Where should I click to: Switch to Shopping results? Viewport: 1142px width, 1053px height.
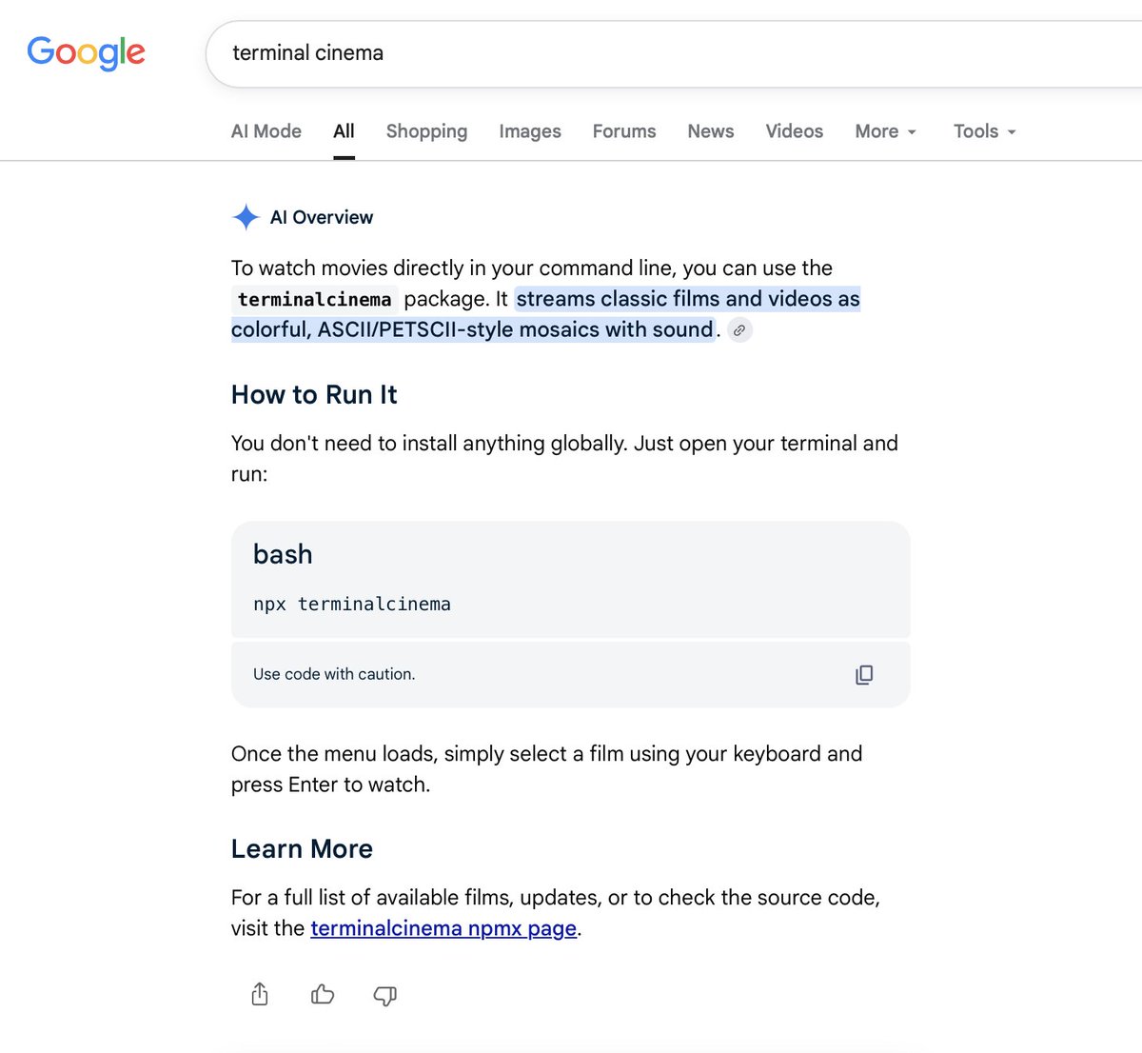[426, 131]
